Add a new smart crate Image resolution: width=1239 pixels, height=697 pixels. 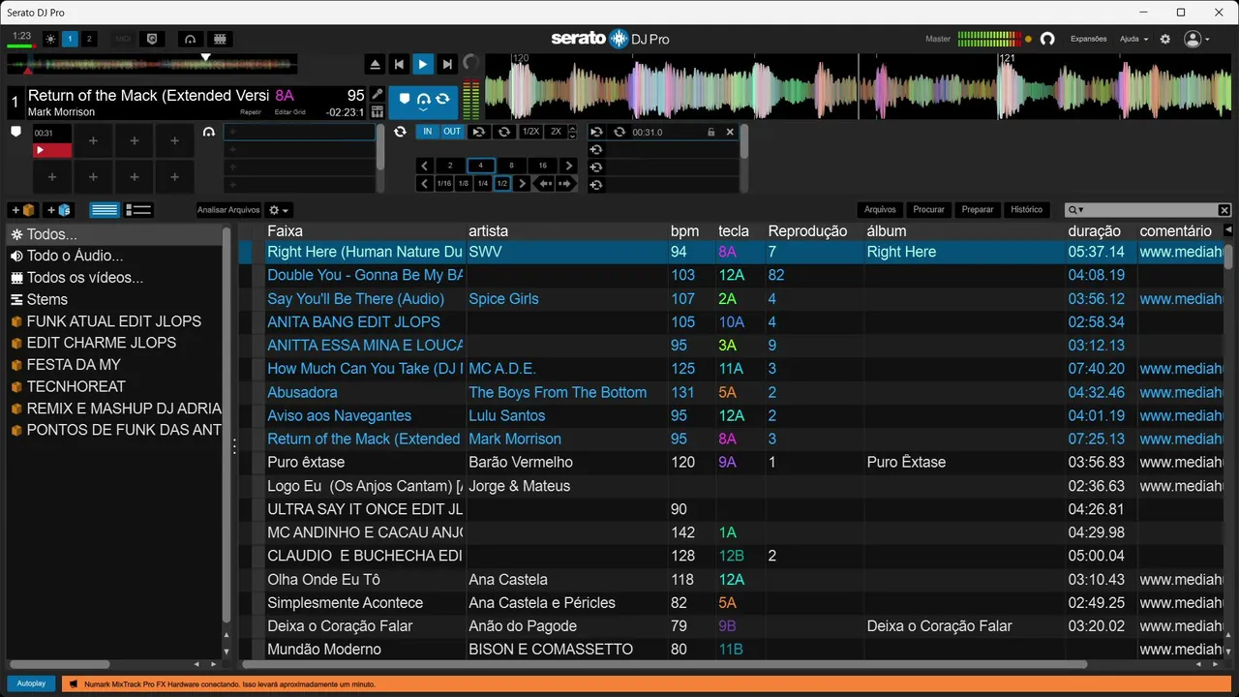[59, 210]
